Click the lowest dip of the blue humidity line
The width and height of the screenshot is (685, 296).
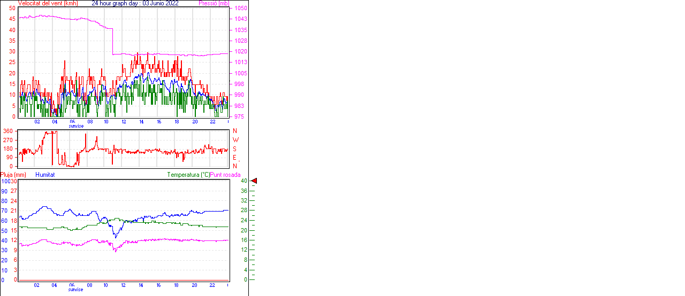click(115, 237)
